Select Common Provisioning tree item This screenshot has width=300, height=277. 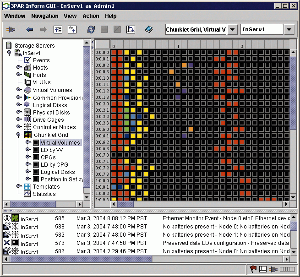(x=58, y=98)
